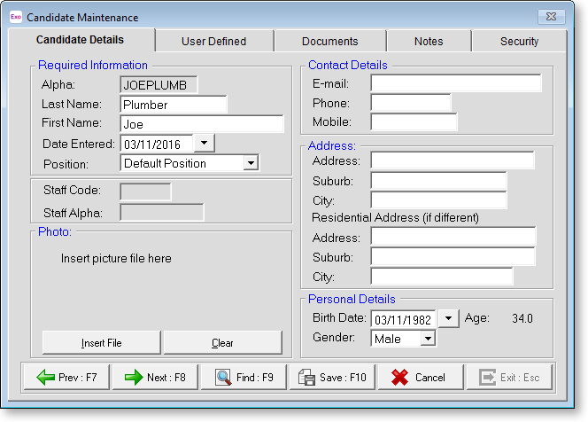Image resolution: width=588 pixels, height=422 pixels.
Task: Click the red Cancel X icon
Action: coord(400,377)
